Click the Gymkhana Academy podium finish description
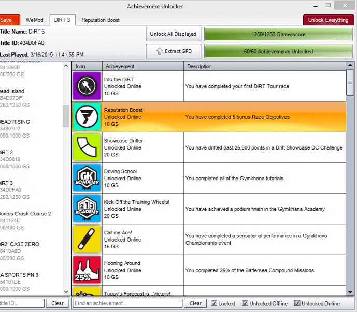Image resolution: width=357 pixels, height=312 pixels. (255, 209)
